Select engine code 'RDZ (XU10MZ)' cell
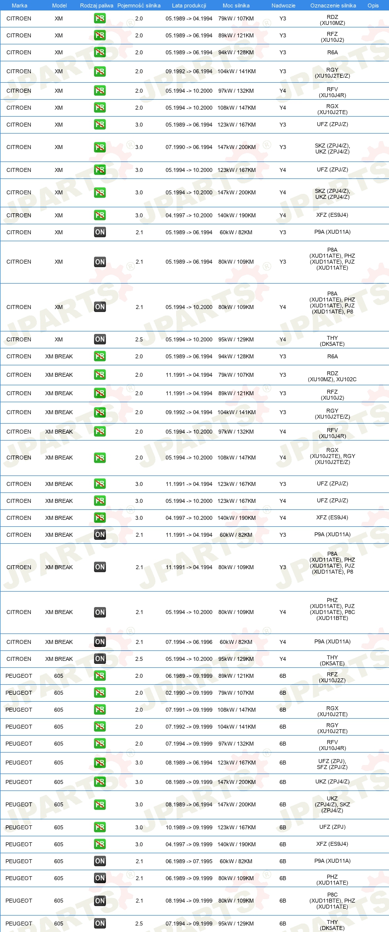The image size is (389, 932). tap(332, 20)
